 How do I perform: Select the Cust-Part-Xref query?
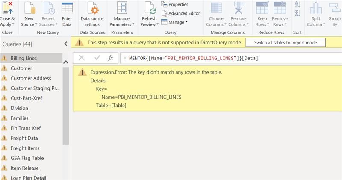tap(31, 98)
